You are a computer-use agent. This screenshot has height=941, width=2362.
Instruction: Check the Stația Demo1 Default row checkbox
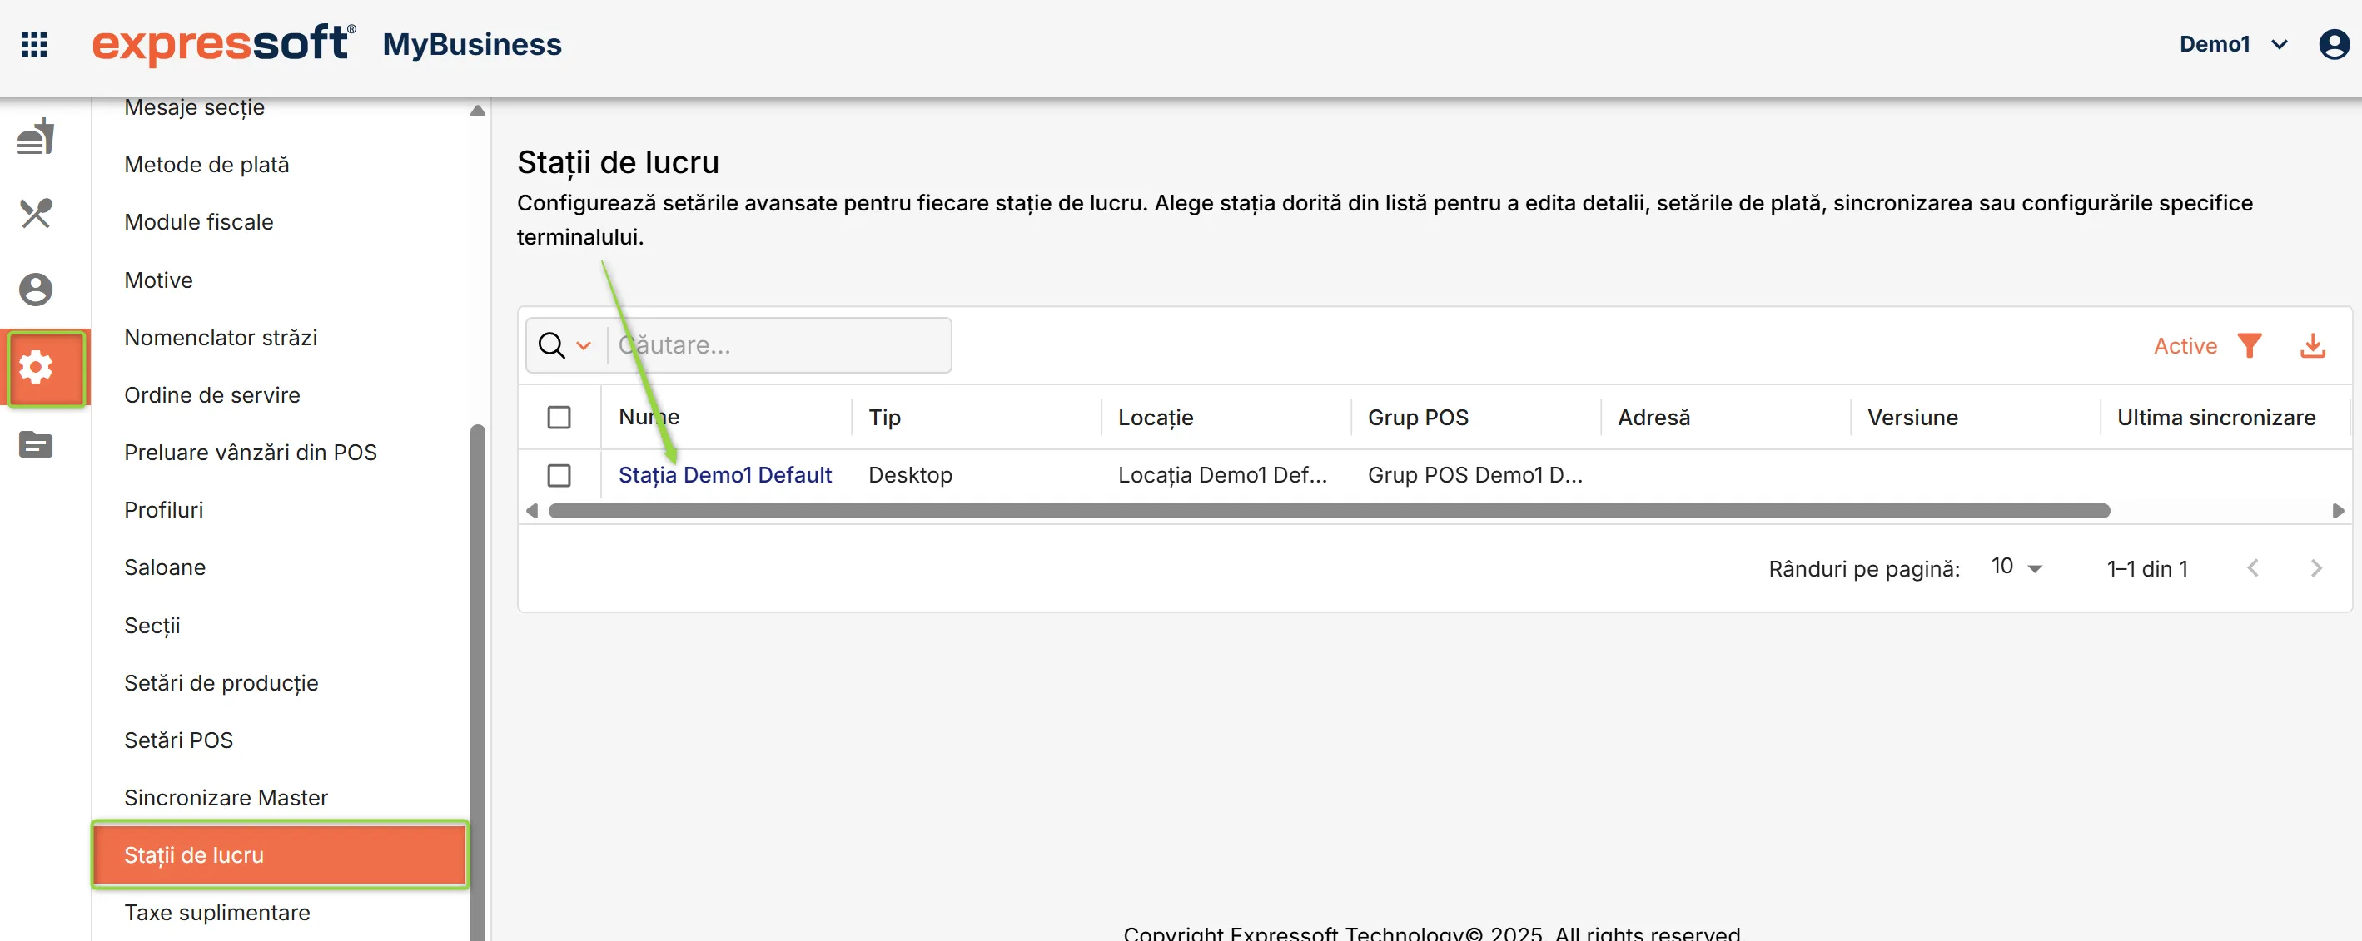[559, 474]
